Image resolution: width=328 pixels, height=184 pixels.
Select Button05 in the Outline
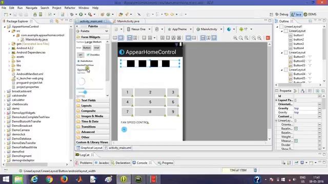click(299, 78)
